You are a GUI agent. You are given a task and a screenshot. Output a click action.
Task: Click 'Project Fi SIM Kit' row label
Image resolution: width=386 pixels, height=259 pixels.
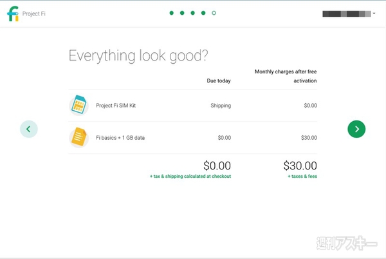click(x=116, y=106)
